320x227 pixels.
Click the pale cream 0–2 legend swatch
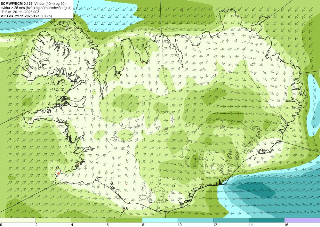click(x=18, y=220)
